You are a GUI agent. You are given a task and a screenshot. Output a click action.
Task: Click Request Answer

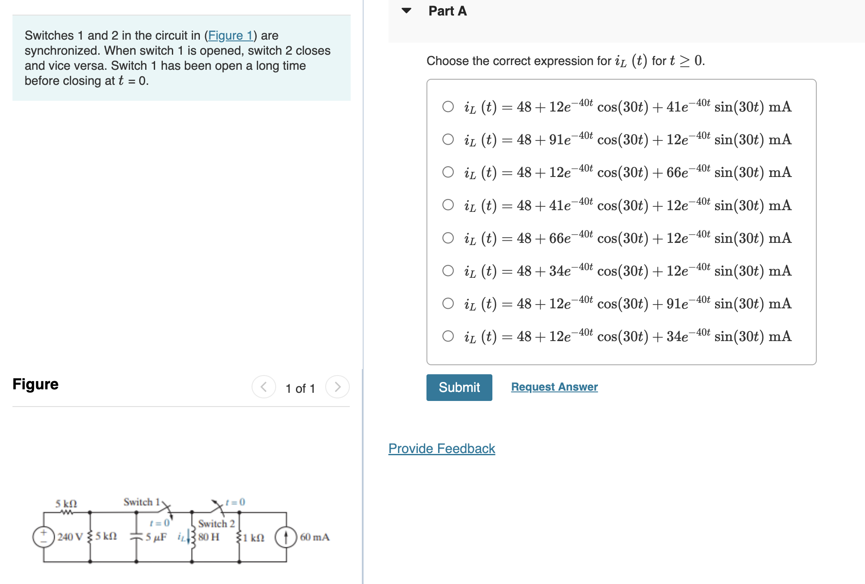pos(554,387)
